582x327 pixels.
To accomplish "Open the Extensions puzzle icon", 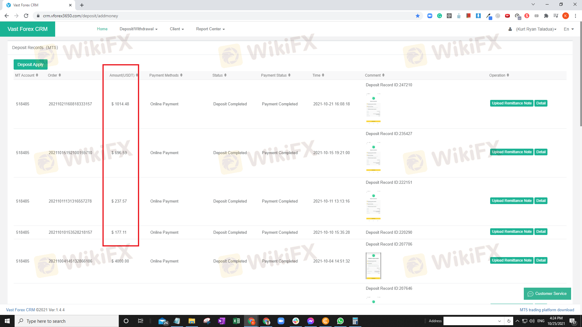I will tap(546, 16).
